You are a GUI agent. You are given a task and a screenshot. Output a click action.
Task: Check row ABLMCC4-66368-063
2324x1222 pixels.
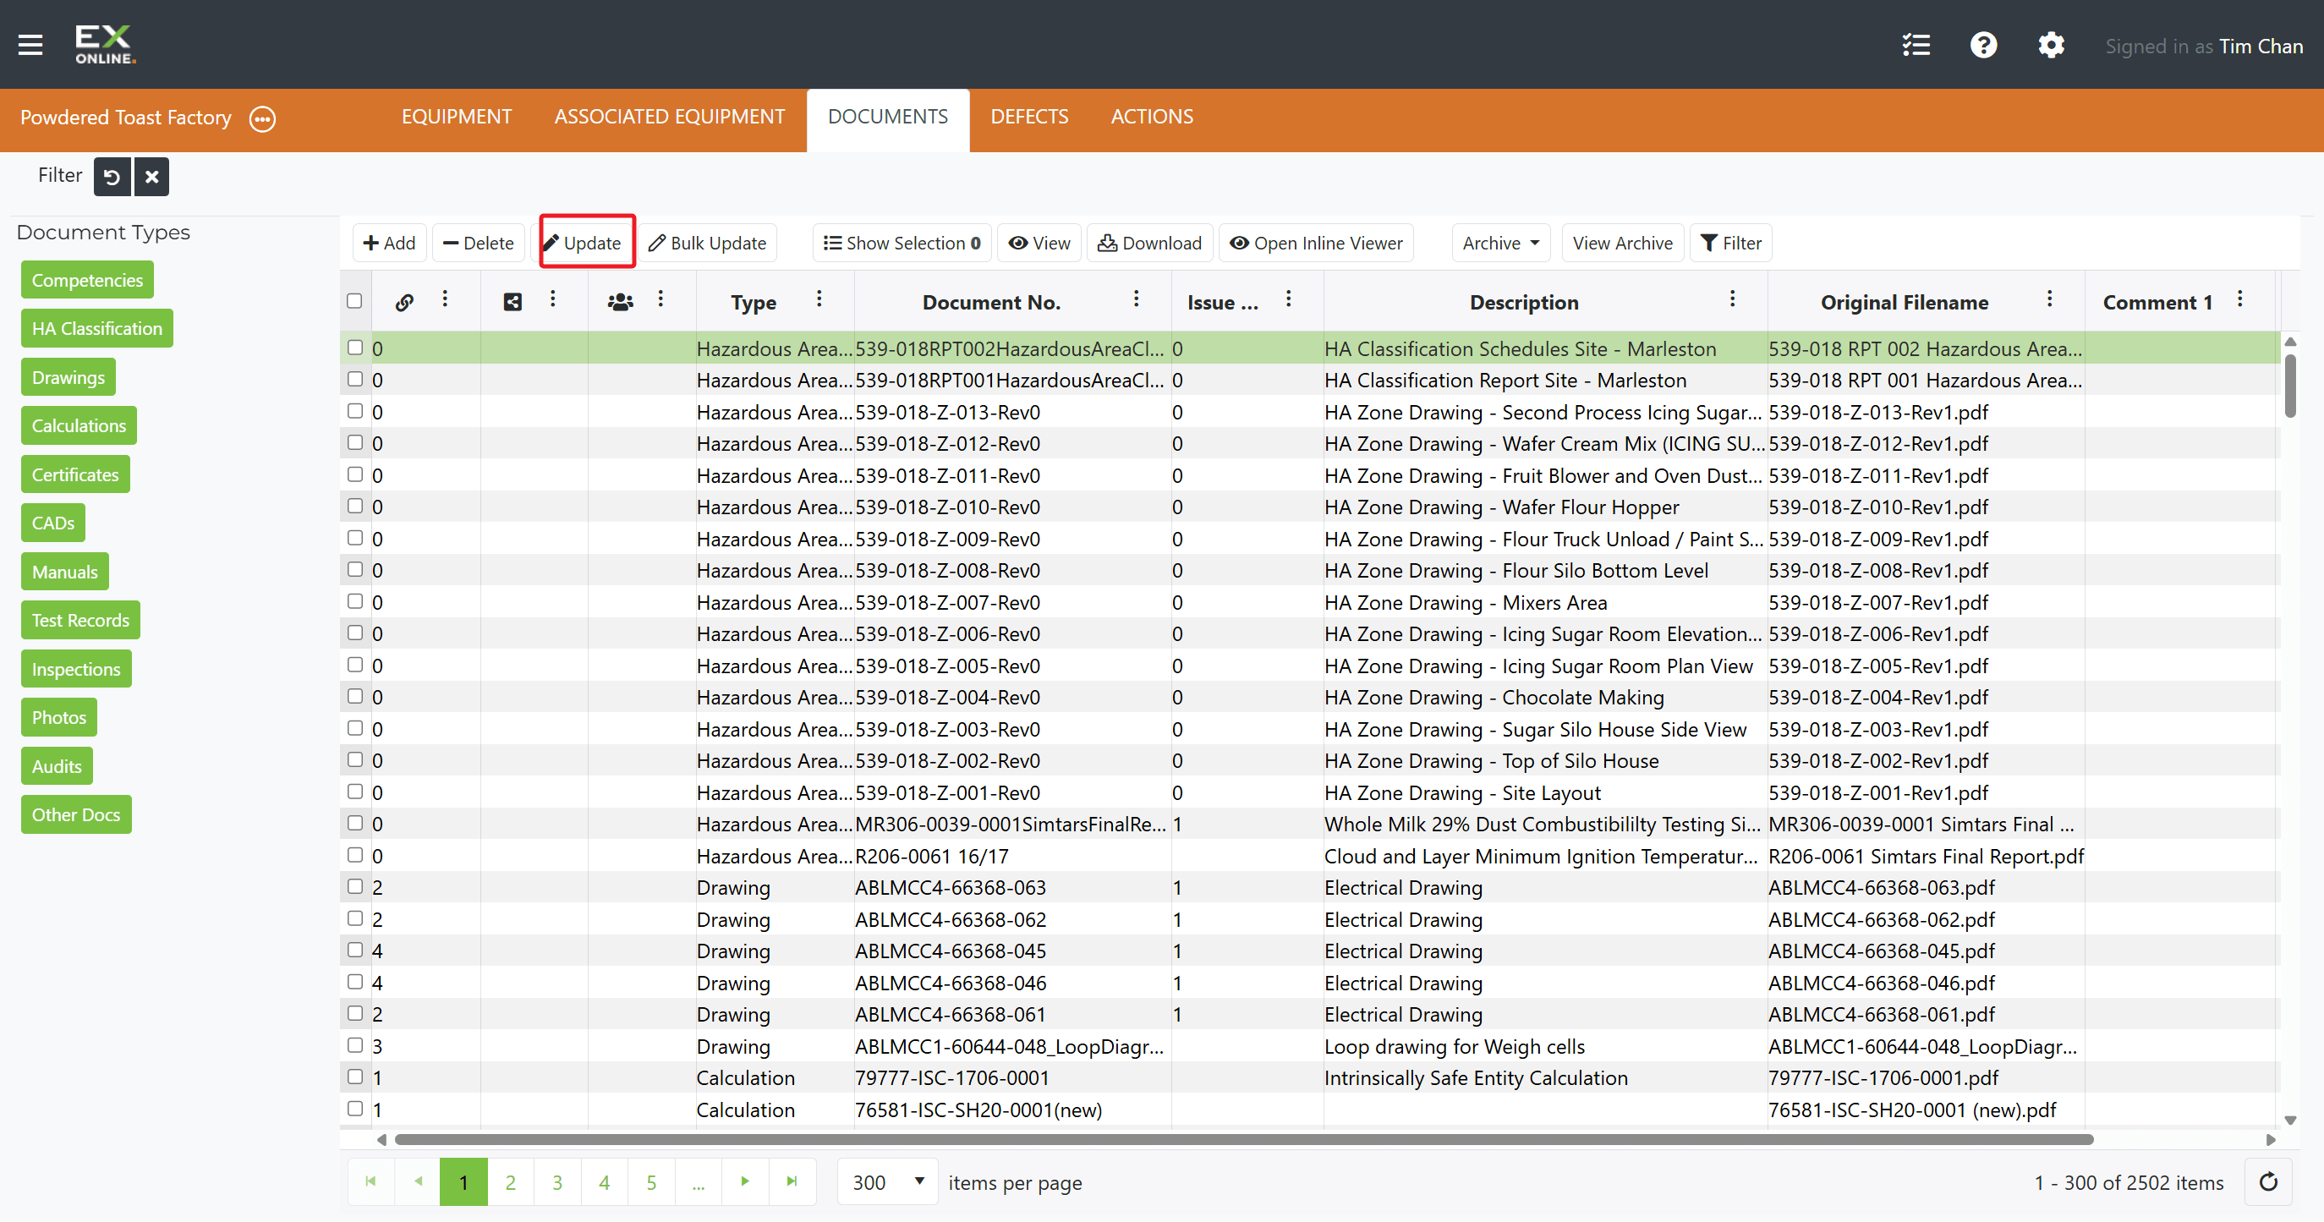coord(355,886)
